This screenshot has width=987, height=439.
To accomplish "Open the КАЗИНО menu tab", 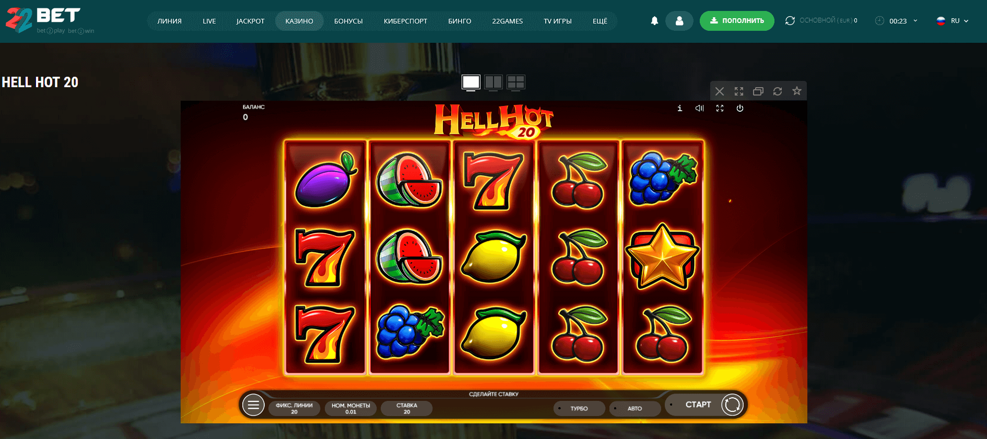I will tap(299, 21).
